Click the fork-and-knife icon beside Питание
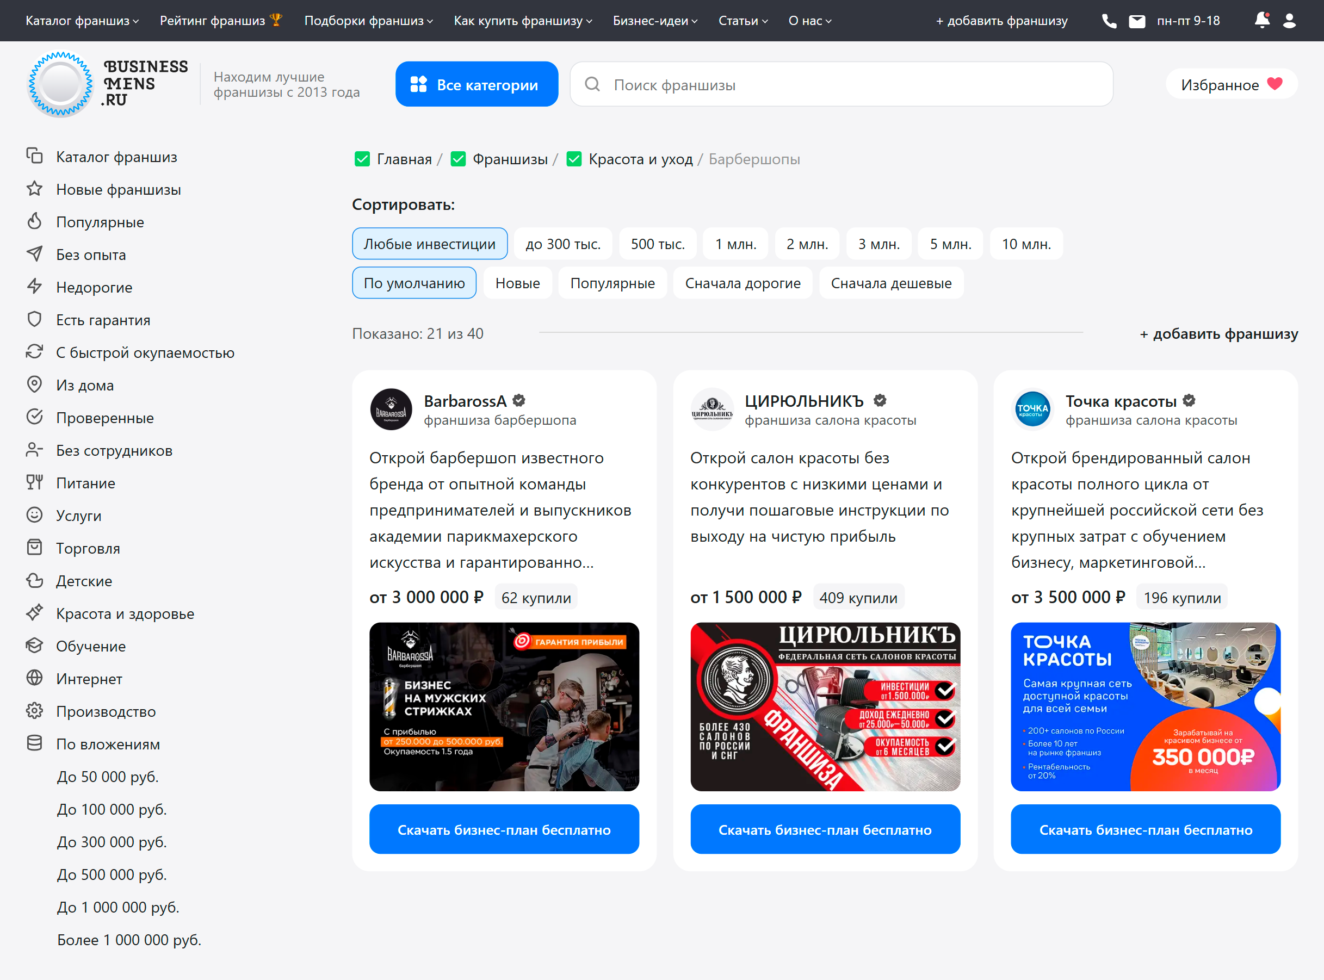This screenshot has width=1324, height=980. pos(34,482)
